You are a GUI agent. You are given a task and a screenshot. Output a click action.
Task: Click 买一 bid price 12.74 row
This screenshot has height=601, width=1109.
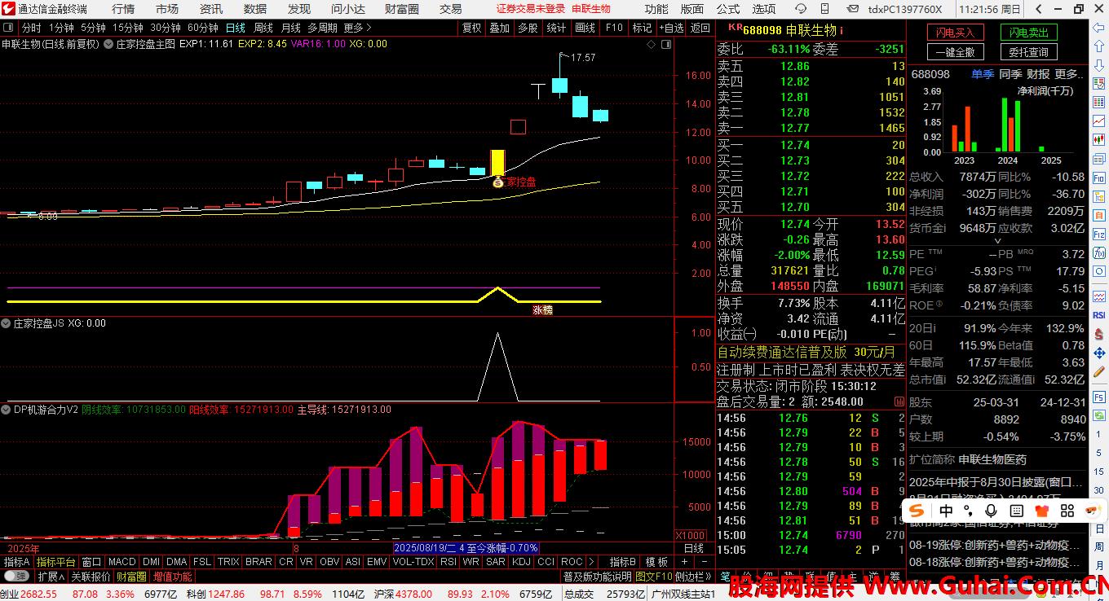pyautogui.click(x=811, y=145)
